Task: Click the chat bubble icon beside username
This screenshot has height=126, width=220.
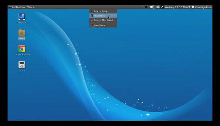Action: point(193,7)
